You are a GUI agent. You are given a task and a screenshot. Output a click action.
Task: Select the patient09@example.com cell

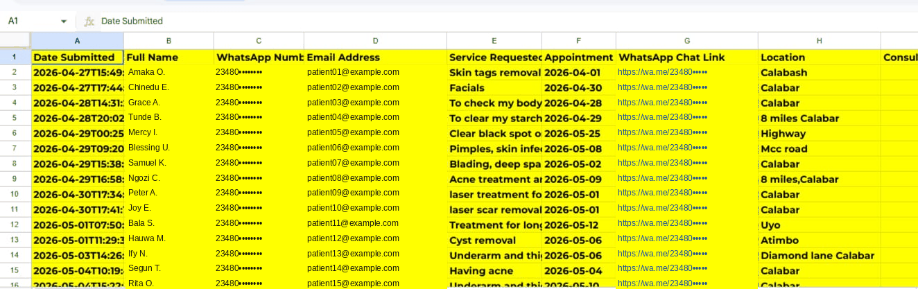click(375, 193)
